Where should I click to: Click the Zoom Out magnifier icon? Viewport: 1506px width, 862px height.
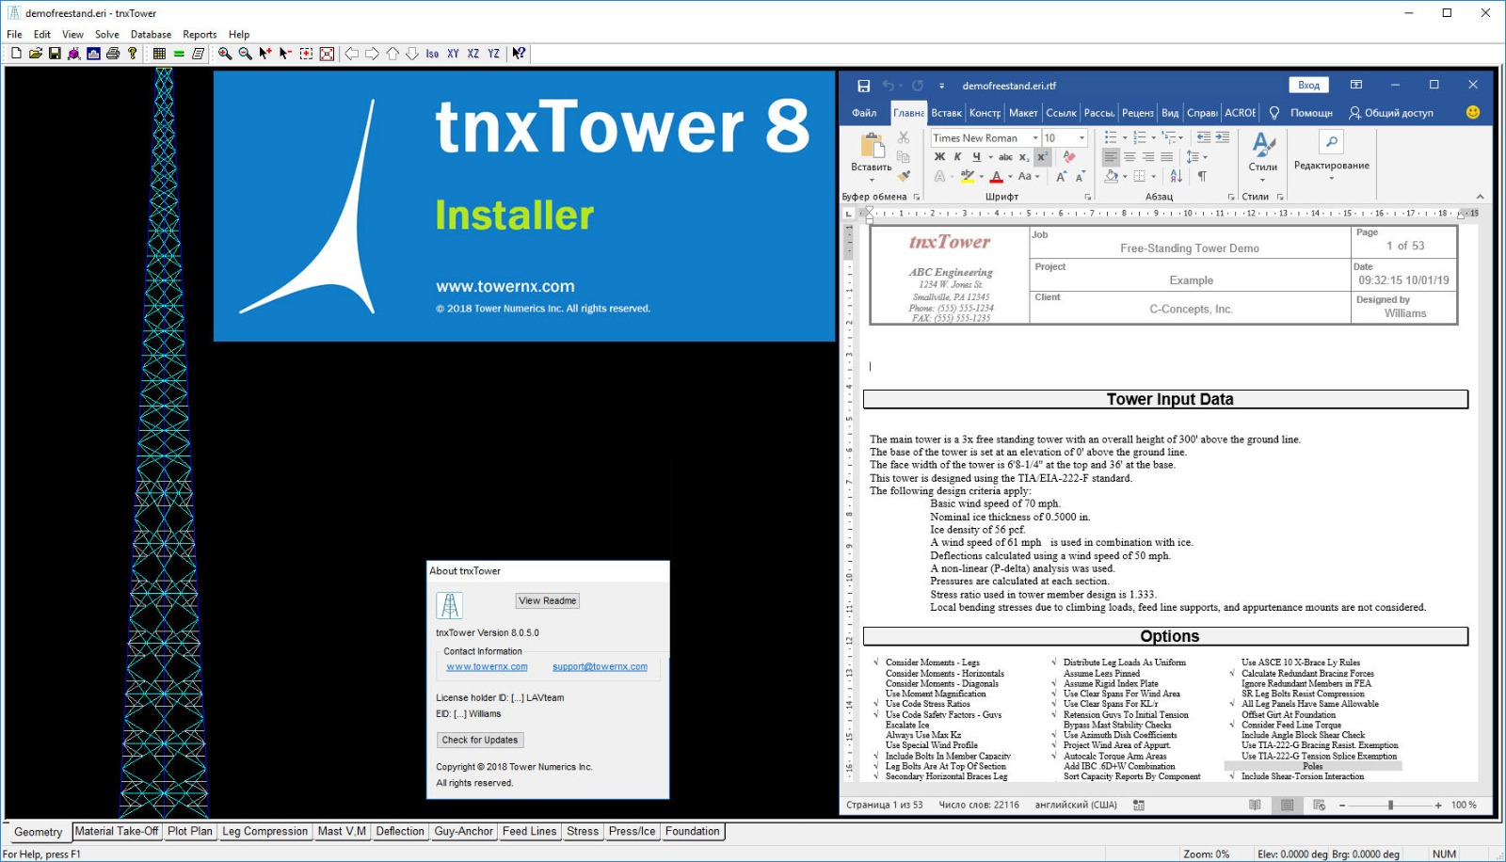coord(245,54)
